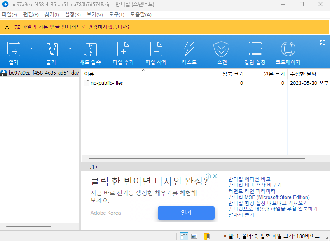Click the ad info (i) icon
This screenshot has height=241, width=330.
(208, 176)
